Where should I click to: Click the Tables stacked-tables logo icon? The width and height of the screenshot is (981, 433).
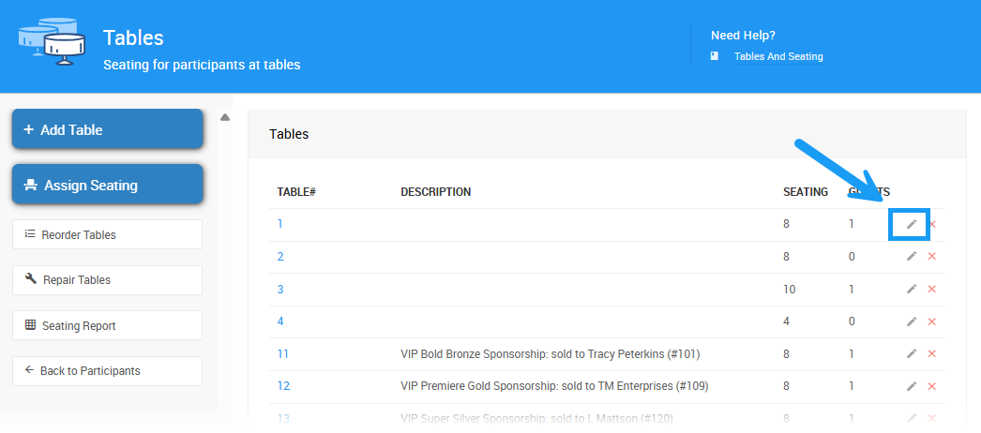coord(53,42)
